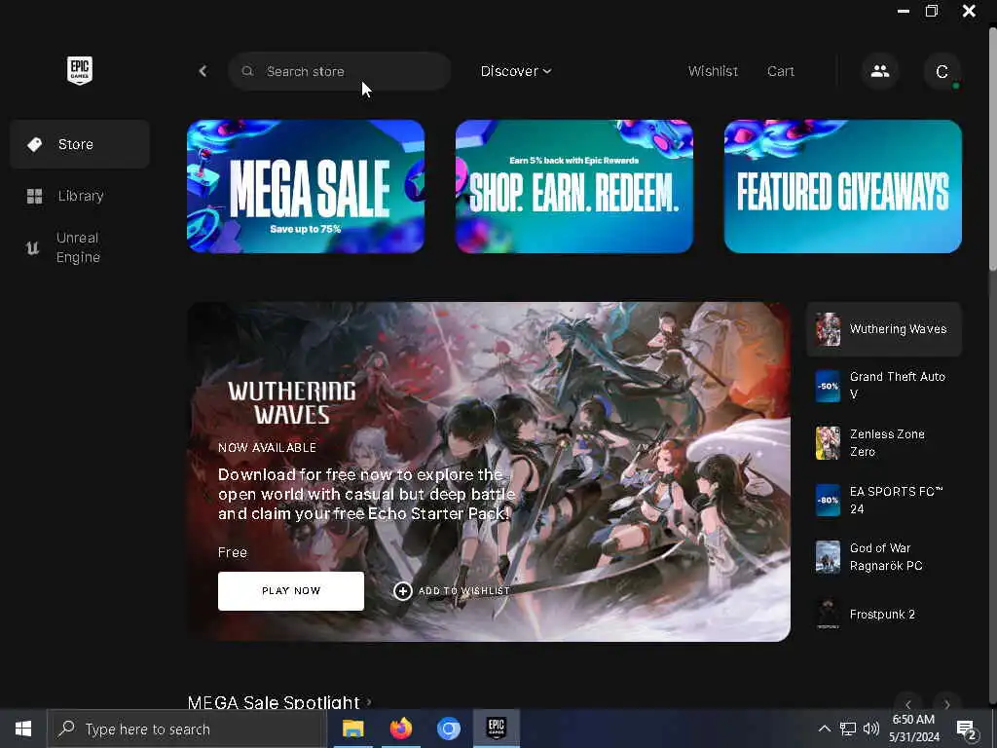Select Grand Theft Auto V -50% thumbnail
This screenshot has width=997, height=748.
828,386
